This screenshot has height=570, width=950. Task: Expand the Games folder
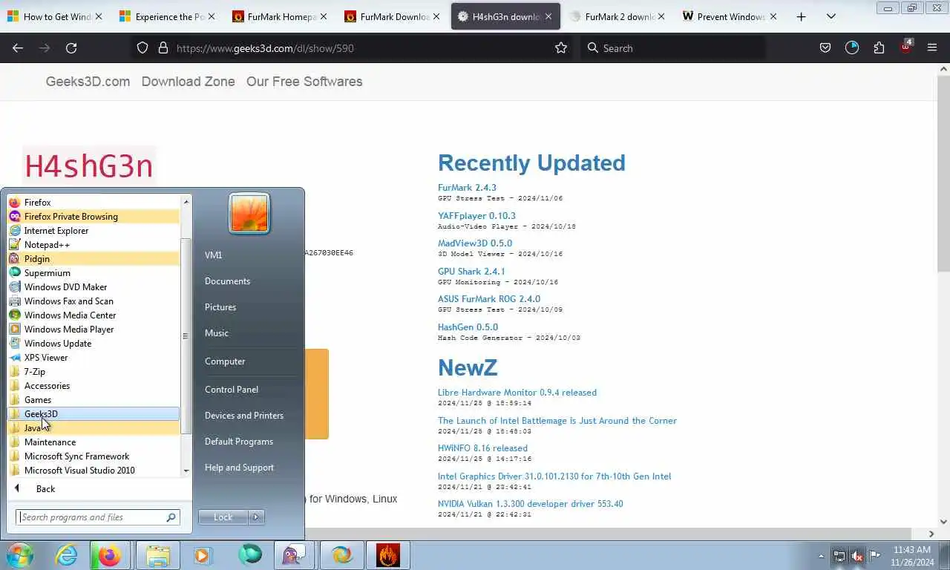click(93, 400)
